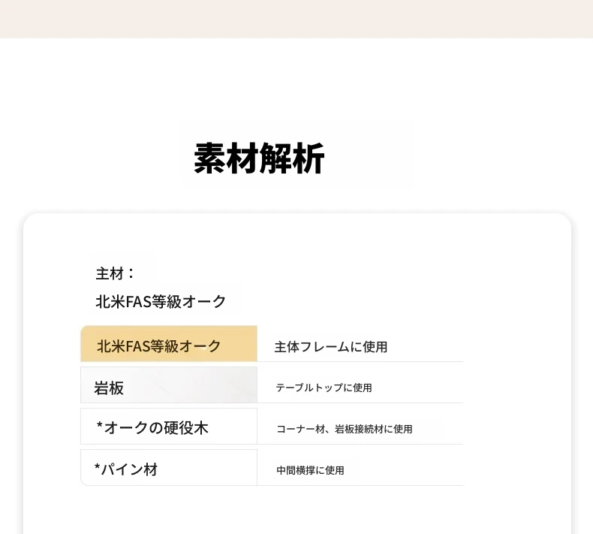
Task: Click "解析" characters in the heading
Action: click(x=292, y=159)
